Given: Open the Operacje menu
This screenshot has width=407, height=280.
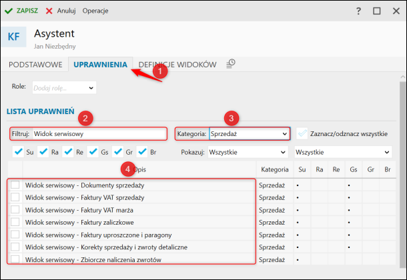Looking at the screenshot, I should click(x=95, y=11).
